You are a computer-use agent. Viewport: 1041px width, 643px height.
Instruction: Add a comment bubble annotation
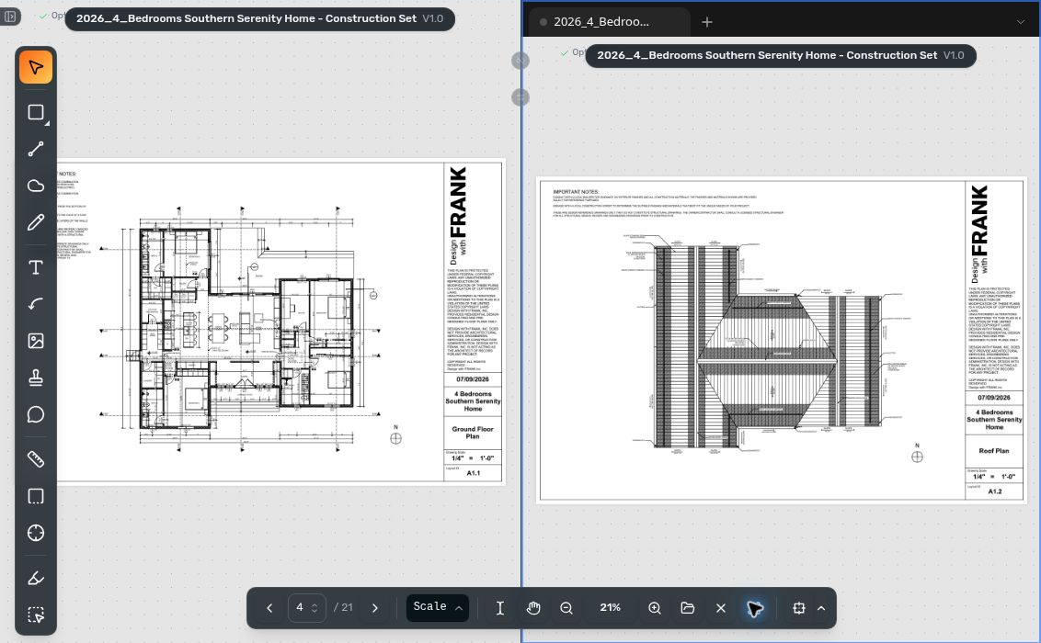point(36,414)
